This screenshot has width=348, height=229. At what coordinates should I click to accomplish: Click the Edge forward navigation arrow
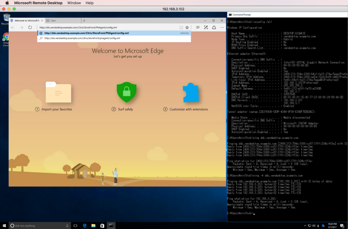click(x=21, y=28)
